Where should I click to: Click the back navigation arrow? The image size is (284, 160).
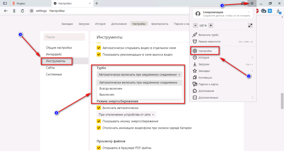[x=6, y=11]
